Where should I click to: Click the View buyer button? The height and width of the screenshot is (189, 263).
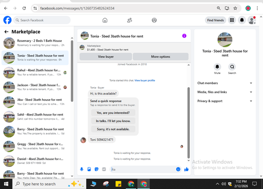pos(106,57)
